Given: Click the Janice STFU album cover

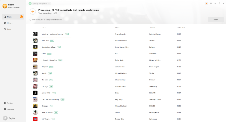Looking at the screenshot, I should tap(35, 93).
